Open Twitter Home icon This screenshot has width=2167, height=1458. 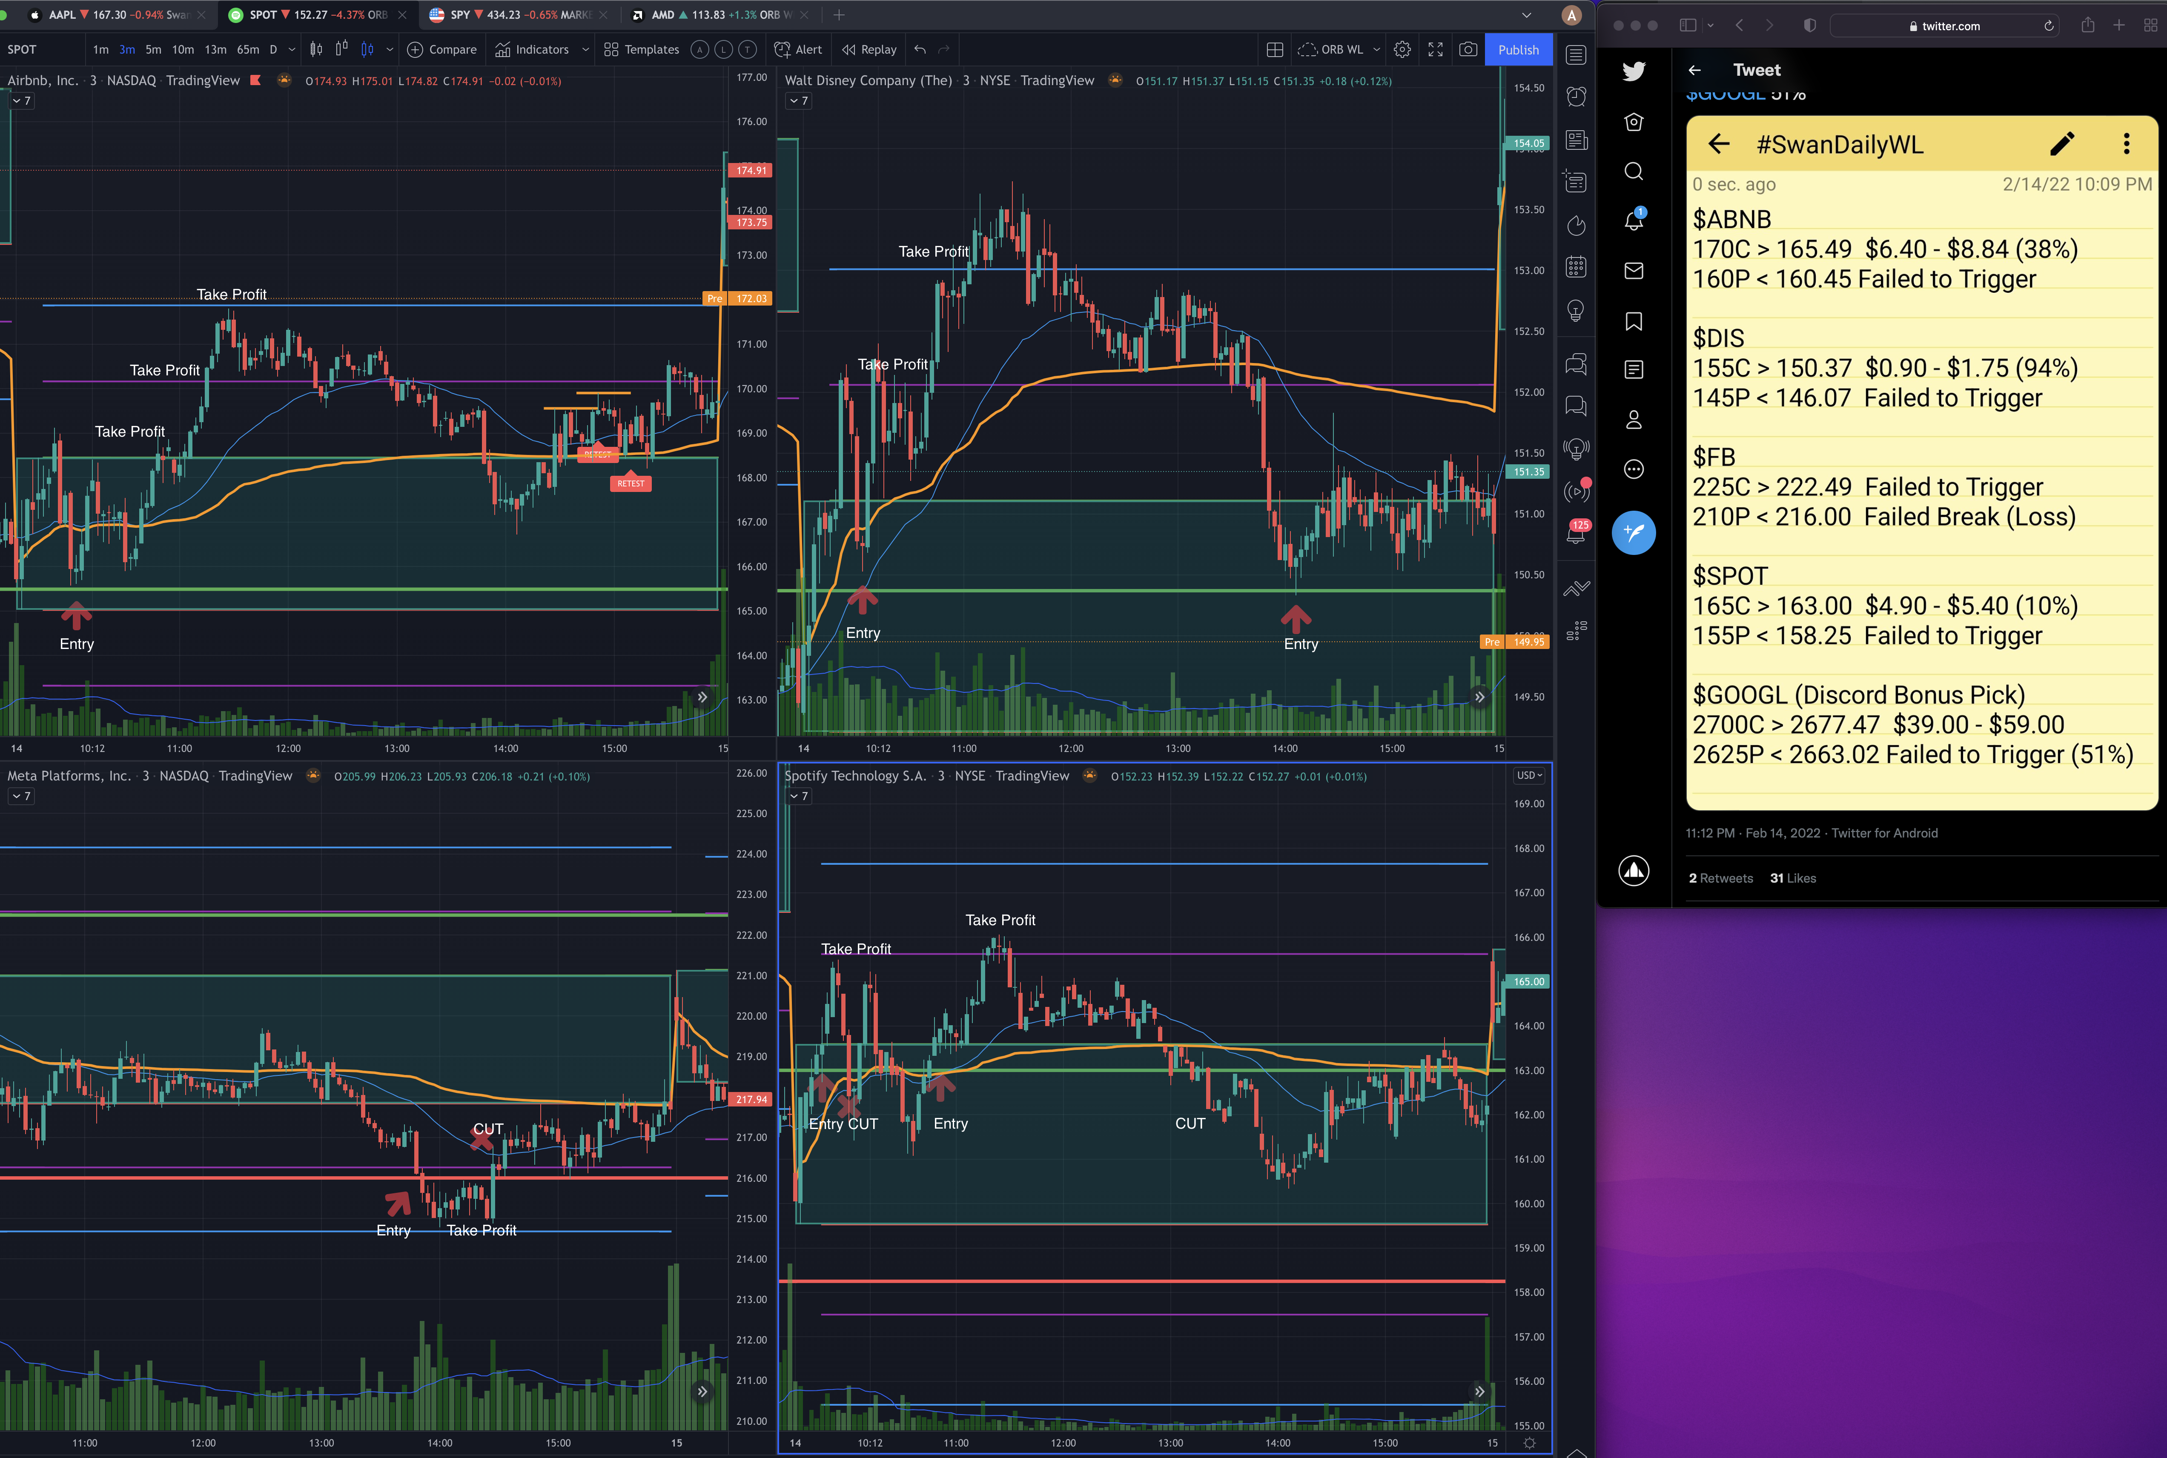(1633, 122)
